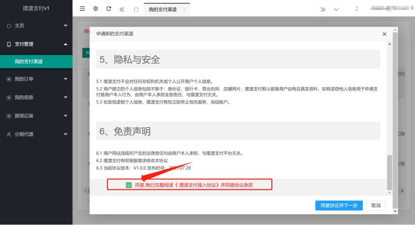The image size is (415, 225).
Task: Click the 摆渡支付v1 logo title
Action: pyautogui.click(x=36, y=8)
